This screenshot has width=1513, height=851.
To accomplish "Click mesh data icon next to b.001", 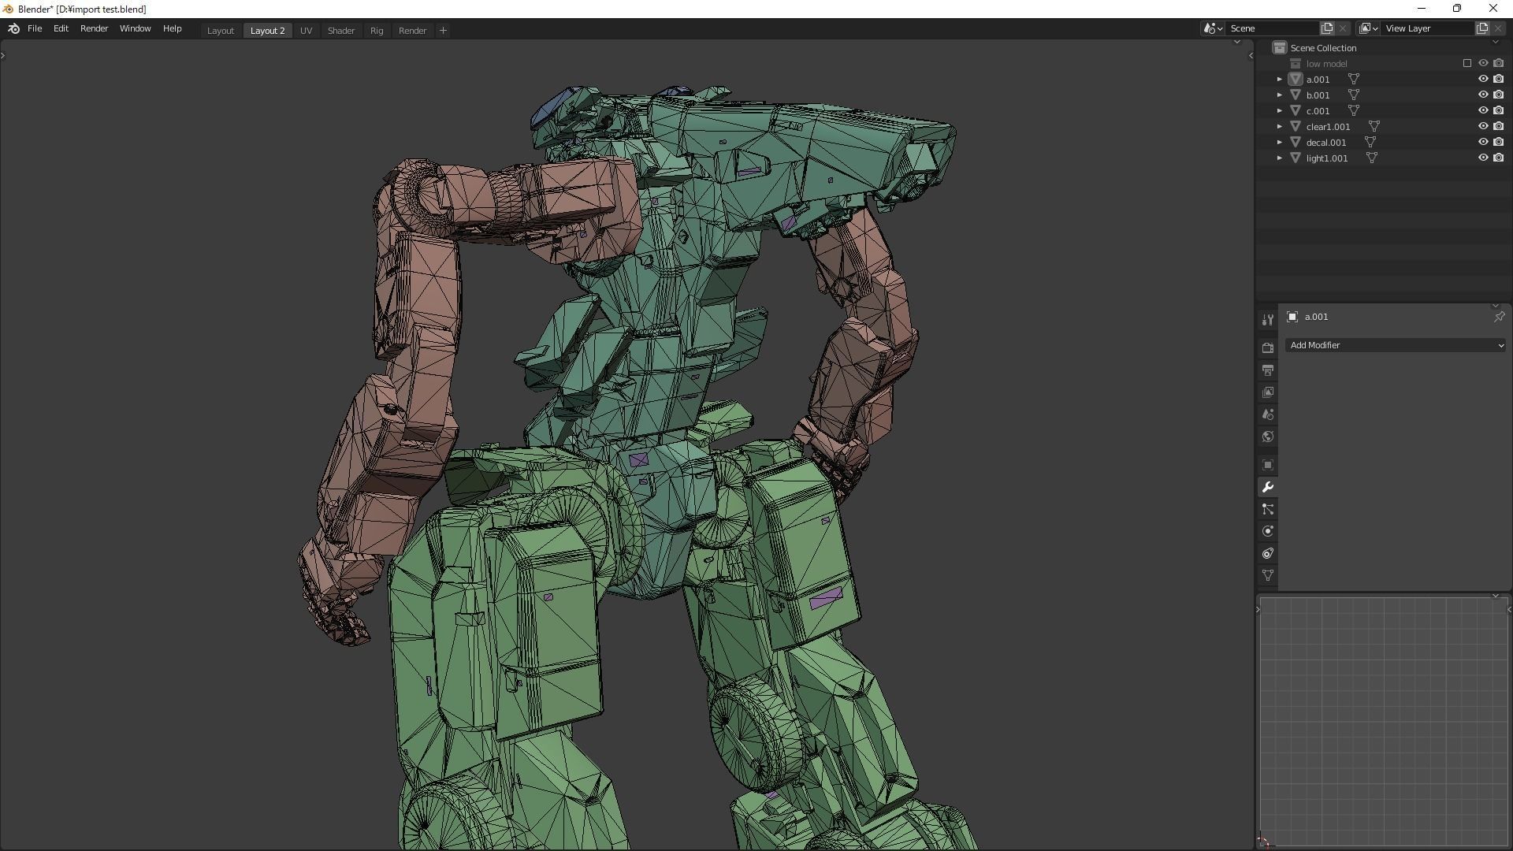I will pyautogui.click(x=1353, y=95).
